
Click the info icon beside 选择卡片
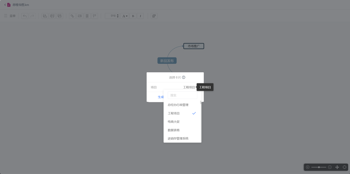pos(184,78)
